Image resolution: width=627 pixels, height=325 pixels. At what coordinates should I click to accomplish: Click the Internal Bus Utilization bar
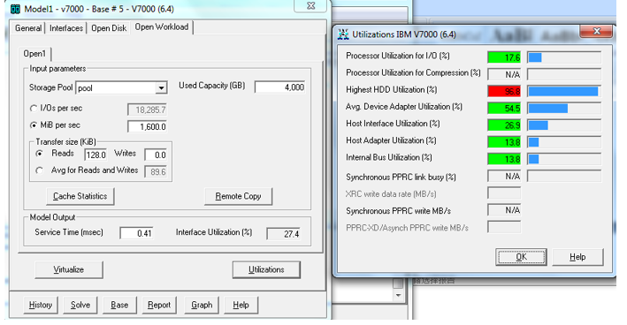tap(564, 159)
